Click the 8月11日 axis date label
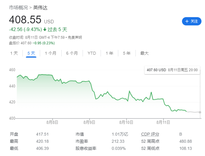205x156 pixels. (x=163, y=122)
